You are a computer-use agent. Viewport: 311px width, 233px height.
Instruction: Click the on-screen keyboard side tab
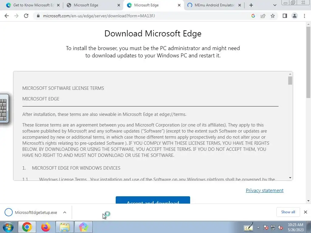click(4, 109)
